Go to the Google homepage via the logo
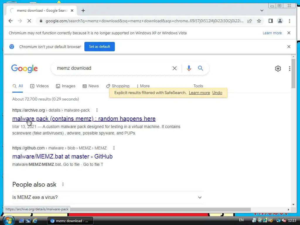This screenshot has width=300, height=225. coord(25,69)
